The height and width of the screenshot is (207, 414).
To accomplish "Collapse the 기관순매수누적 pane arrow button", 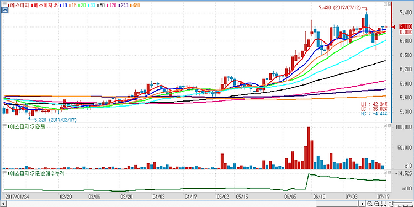I will coord(385,172).
